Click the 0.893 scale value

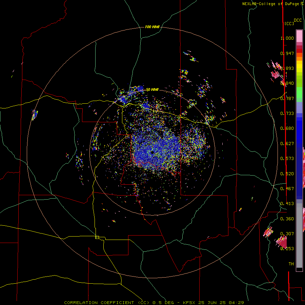point(287,68)
